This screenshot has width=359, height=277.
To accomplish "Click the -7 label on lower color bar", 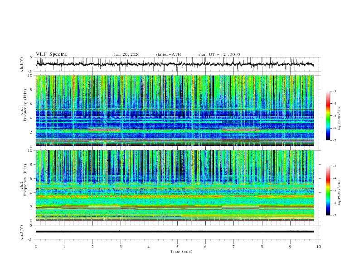I will (335, 215).
